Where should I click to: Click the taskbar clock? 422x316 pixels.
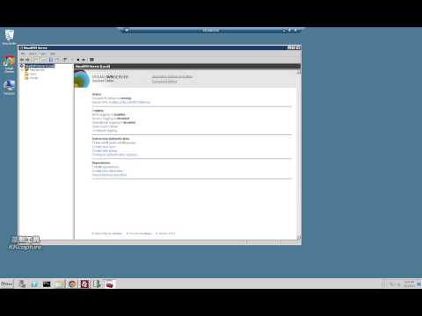[409, 284]
